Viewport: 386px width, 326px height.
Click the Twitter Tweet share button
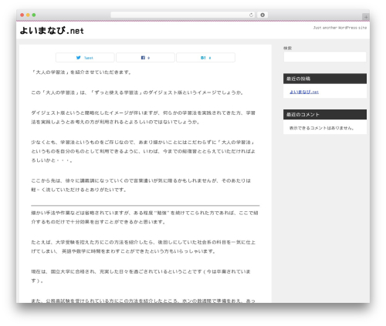coord(85,58)
